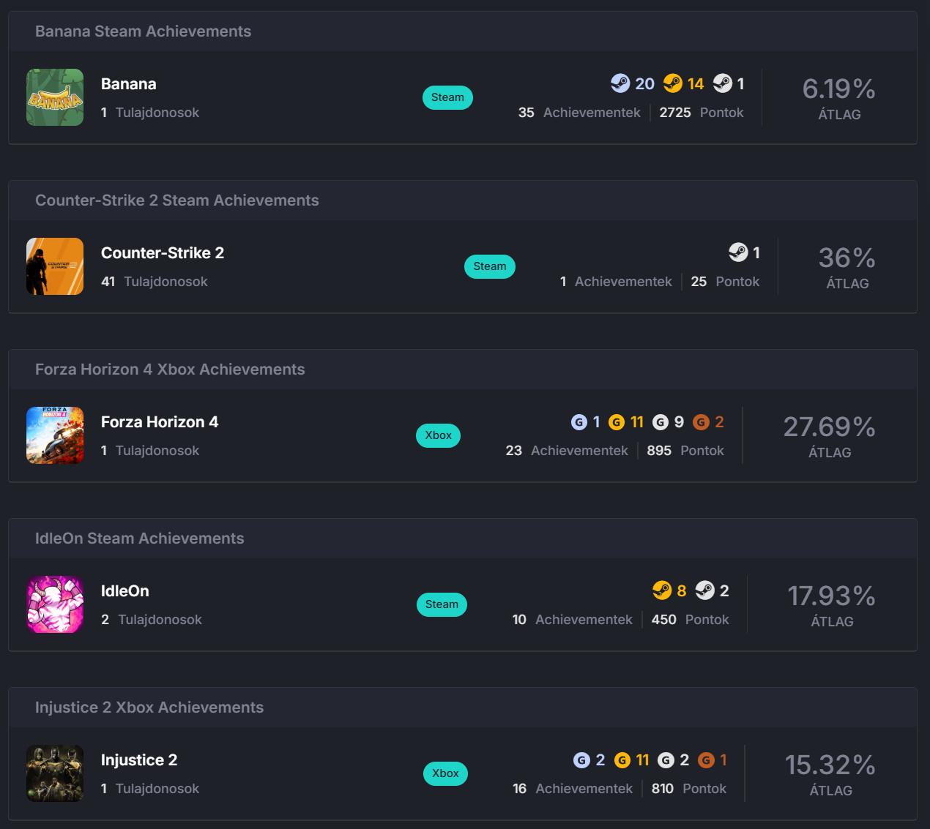The height and width of the screenshot is (829, 930).
Task: Click the Xbox tag on Injustice 2
Action: [x=445, y=773]
